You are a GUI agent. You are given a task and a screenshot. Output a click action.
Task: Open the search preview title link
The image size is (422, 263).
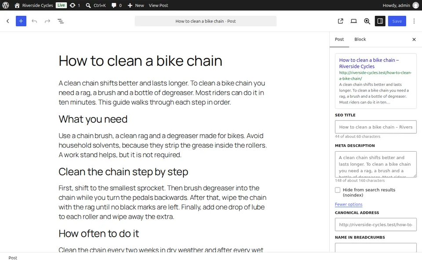pos(369,63)
